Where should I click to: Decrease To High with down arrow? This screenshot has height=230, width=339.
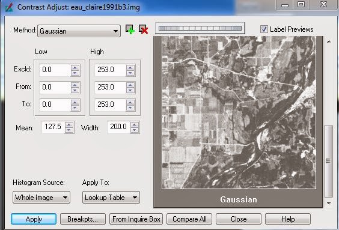coord(130,107)
